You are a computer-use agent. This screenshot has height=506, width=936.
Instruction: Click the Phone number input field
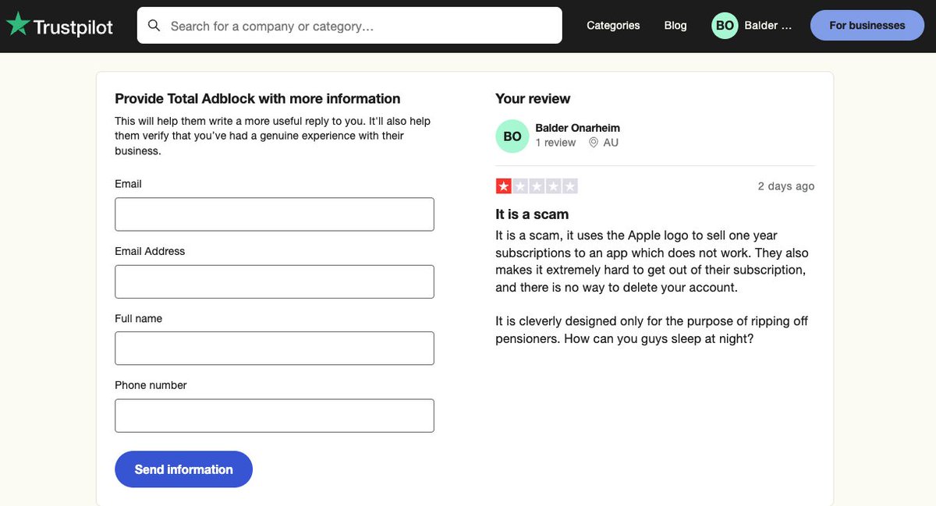[275, 416]
